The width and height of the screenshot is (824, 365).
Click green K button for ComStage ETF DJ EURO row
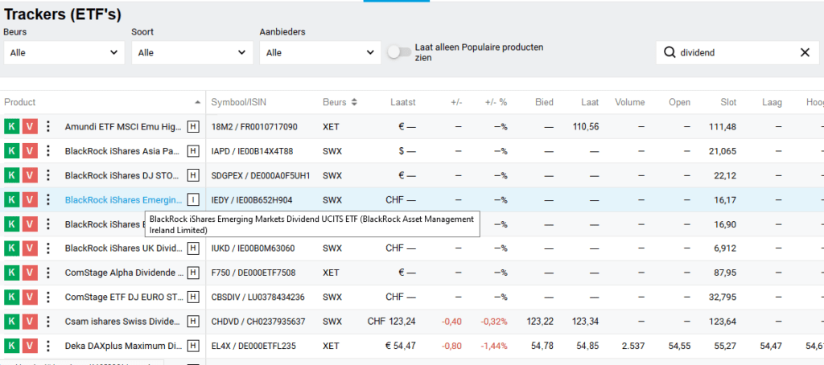point(11,297)
